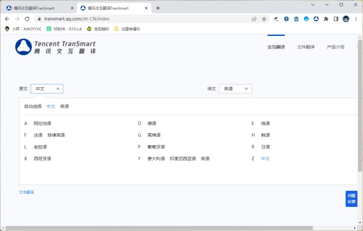Bookmark this page with the star icon
This screenshot has height=231, width=363.
pos(264,19)
